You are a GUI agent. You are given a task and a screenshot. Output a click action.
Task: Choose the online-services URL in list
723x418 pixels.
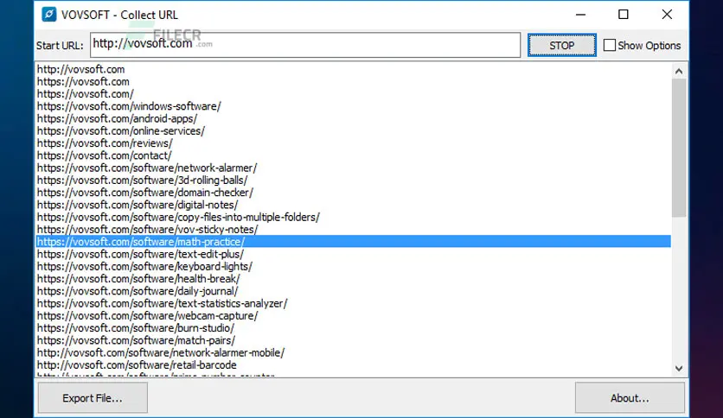coord(121,131)
